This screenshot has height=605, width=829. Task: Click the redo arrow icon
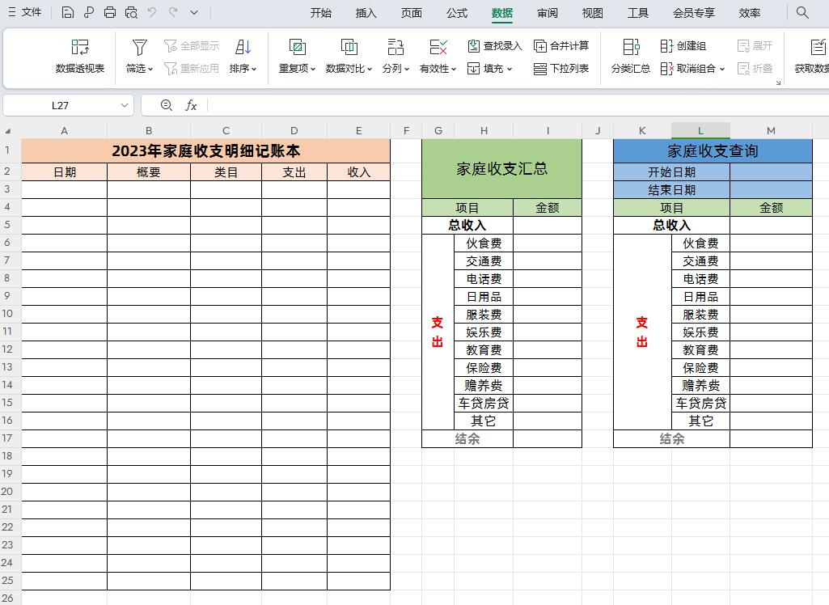click(173, 12)
